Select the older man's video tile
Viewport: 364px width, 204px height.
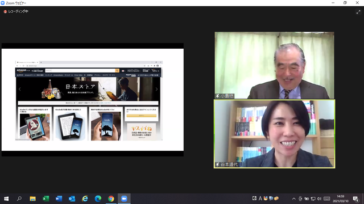tap(274, 65)
